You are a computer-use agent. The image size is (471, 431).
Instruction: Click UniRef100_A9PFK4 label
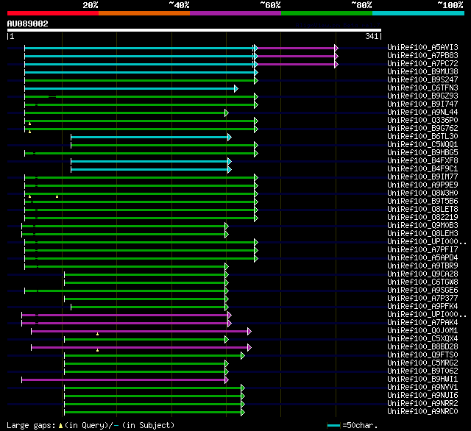[422, 307]
